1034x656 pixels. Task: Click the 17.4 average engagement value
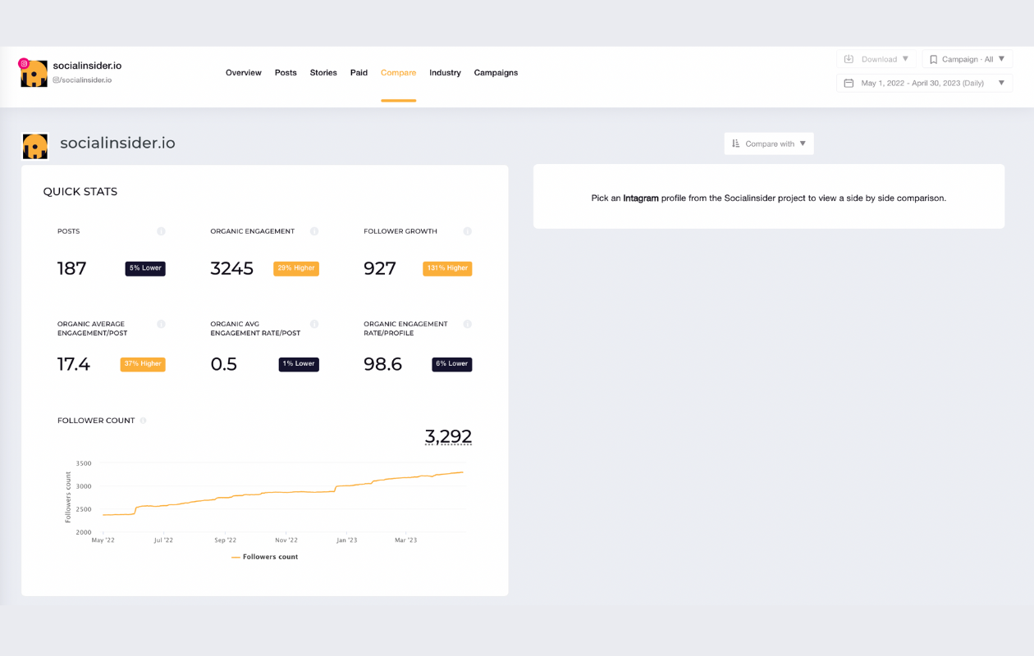[74, 364]
